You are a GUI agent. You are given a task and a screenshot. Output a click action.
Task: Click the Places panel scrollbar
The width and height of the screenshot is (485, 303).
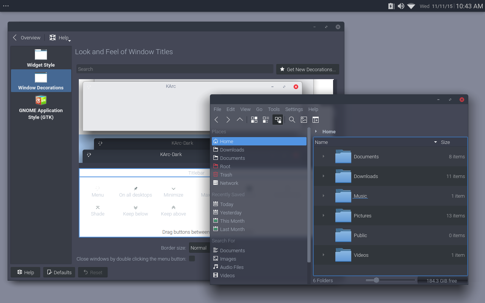[309, 195]
